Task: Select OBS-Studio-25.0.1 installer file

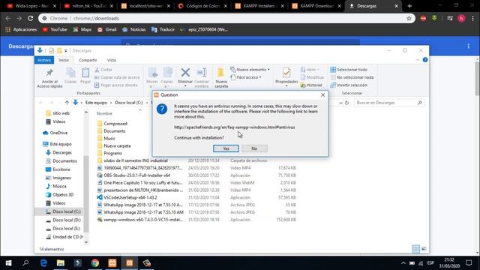Action: [x=133, y=175]
